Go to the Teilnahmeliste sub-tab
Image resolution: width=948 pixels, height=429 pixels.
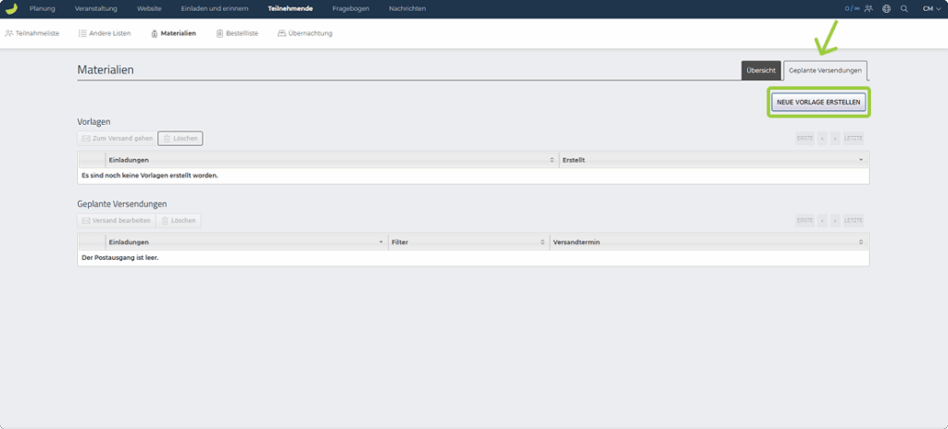(x=32, y=34)
